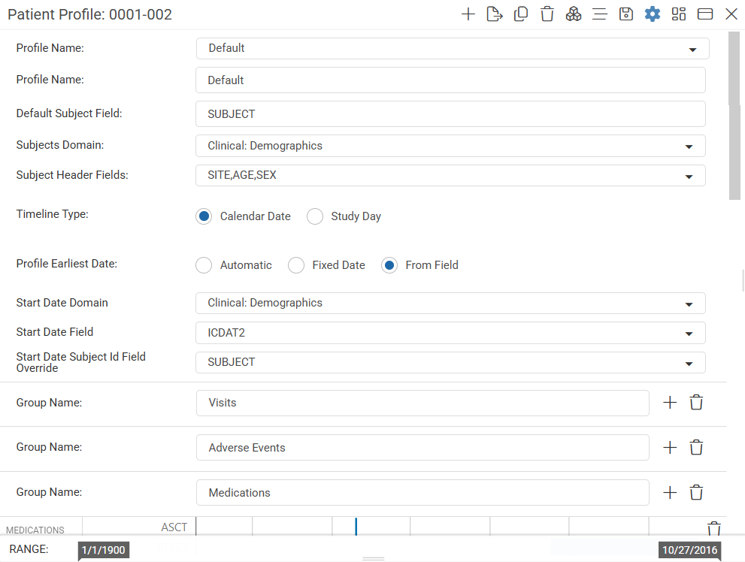Edit the Adverse Events group name field
The image size is (745, 562).
422,448
